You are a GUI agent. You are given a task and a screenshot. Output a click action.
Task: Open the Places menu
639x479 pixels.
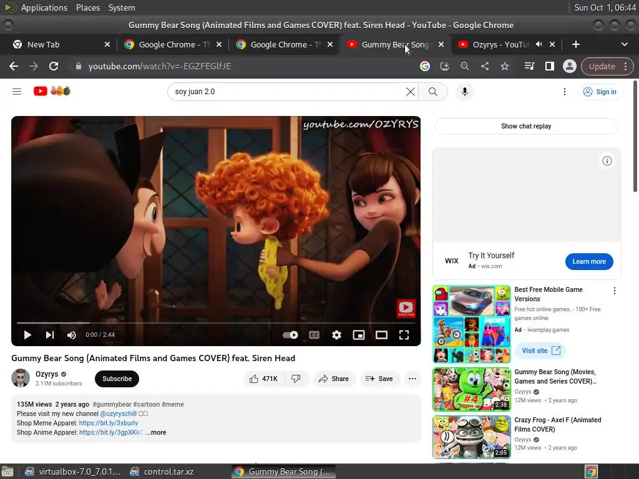click(87, 7)
